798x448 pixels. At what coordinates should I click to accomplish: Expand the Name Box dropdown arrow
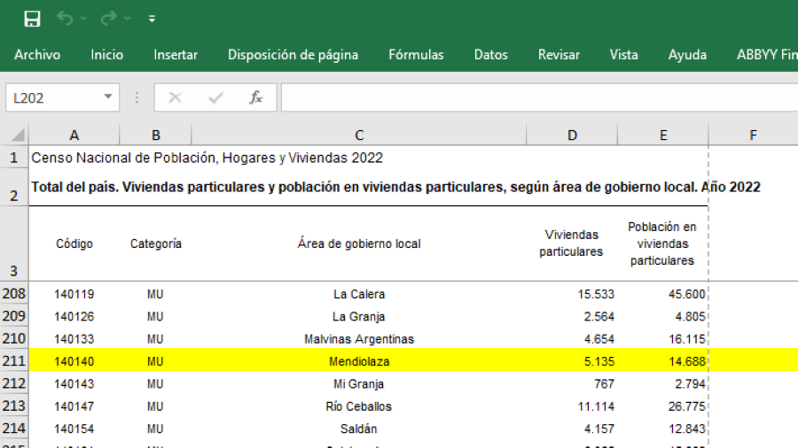(x=108, y=97)
